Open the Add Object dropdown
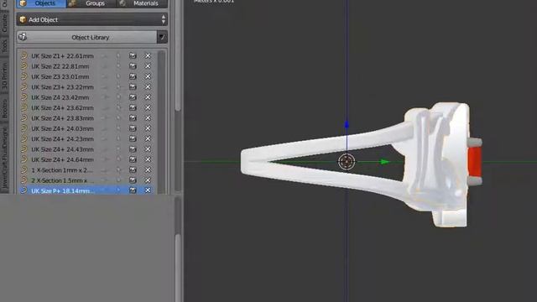 click(x=91, y=19)
